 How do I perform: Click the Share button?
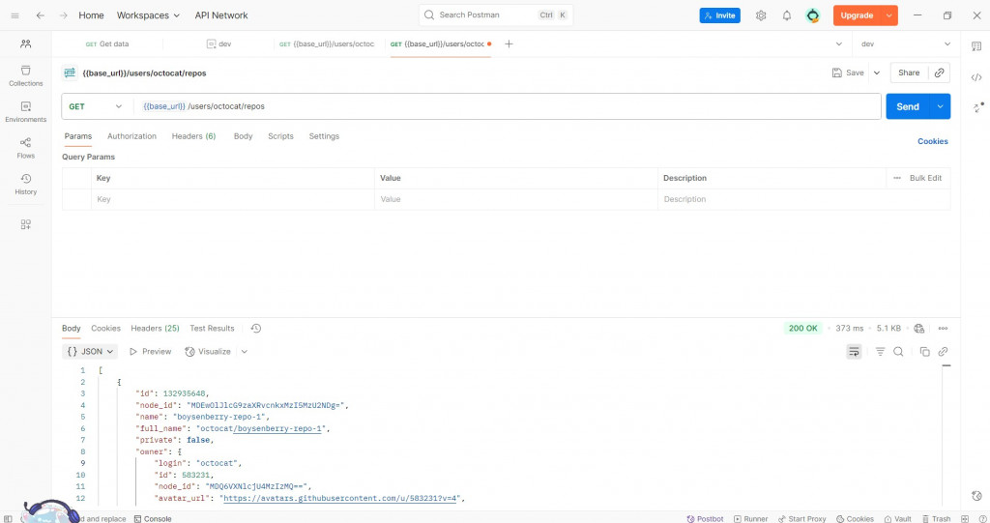point(909,73)
